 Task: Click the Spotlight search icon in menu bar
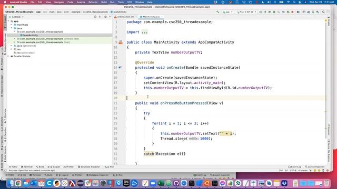pyautogui.click(x=294, y=2)
